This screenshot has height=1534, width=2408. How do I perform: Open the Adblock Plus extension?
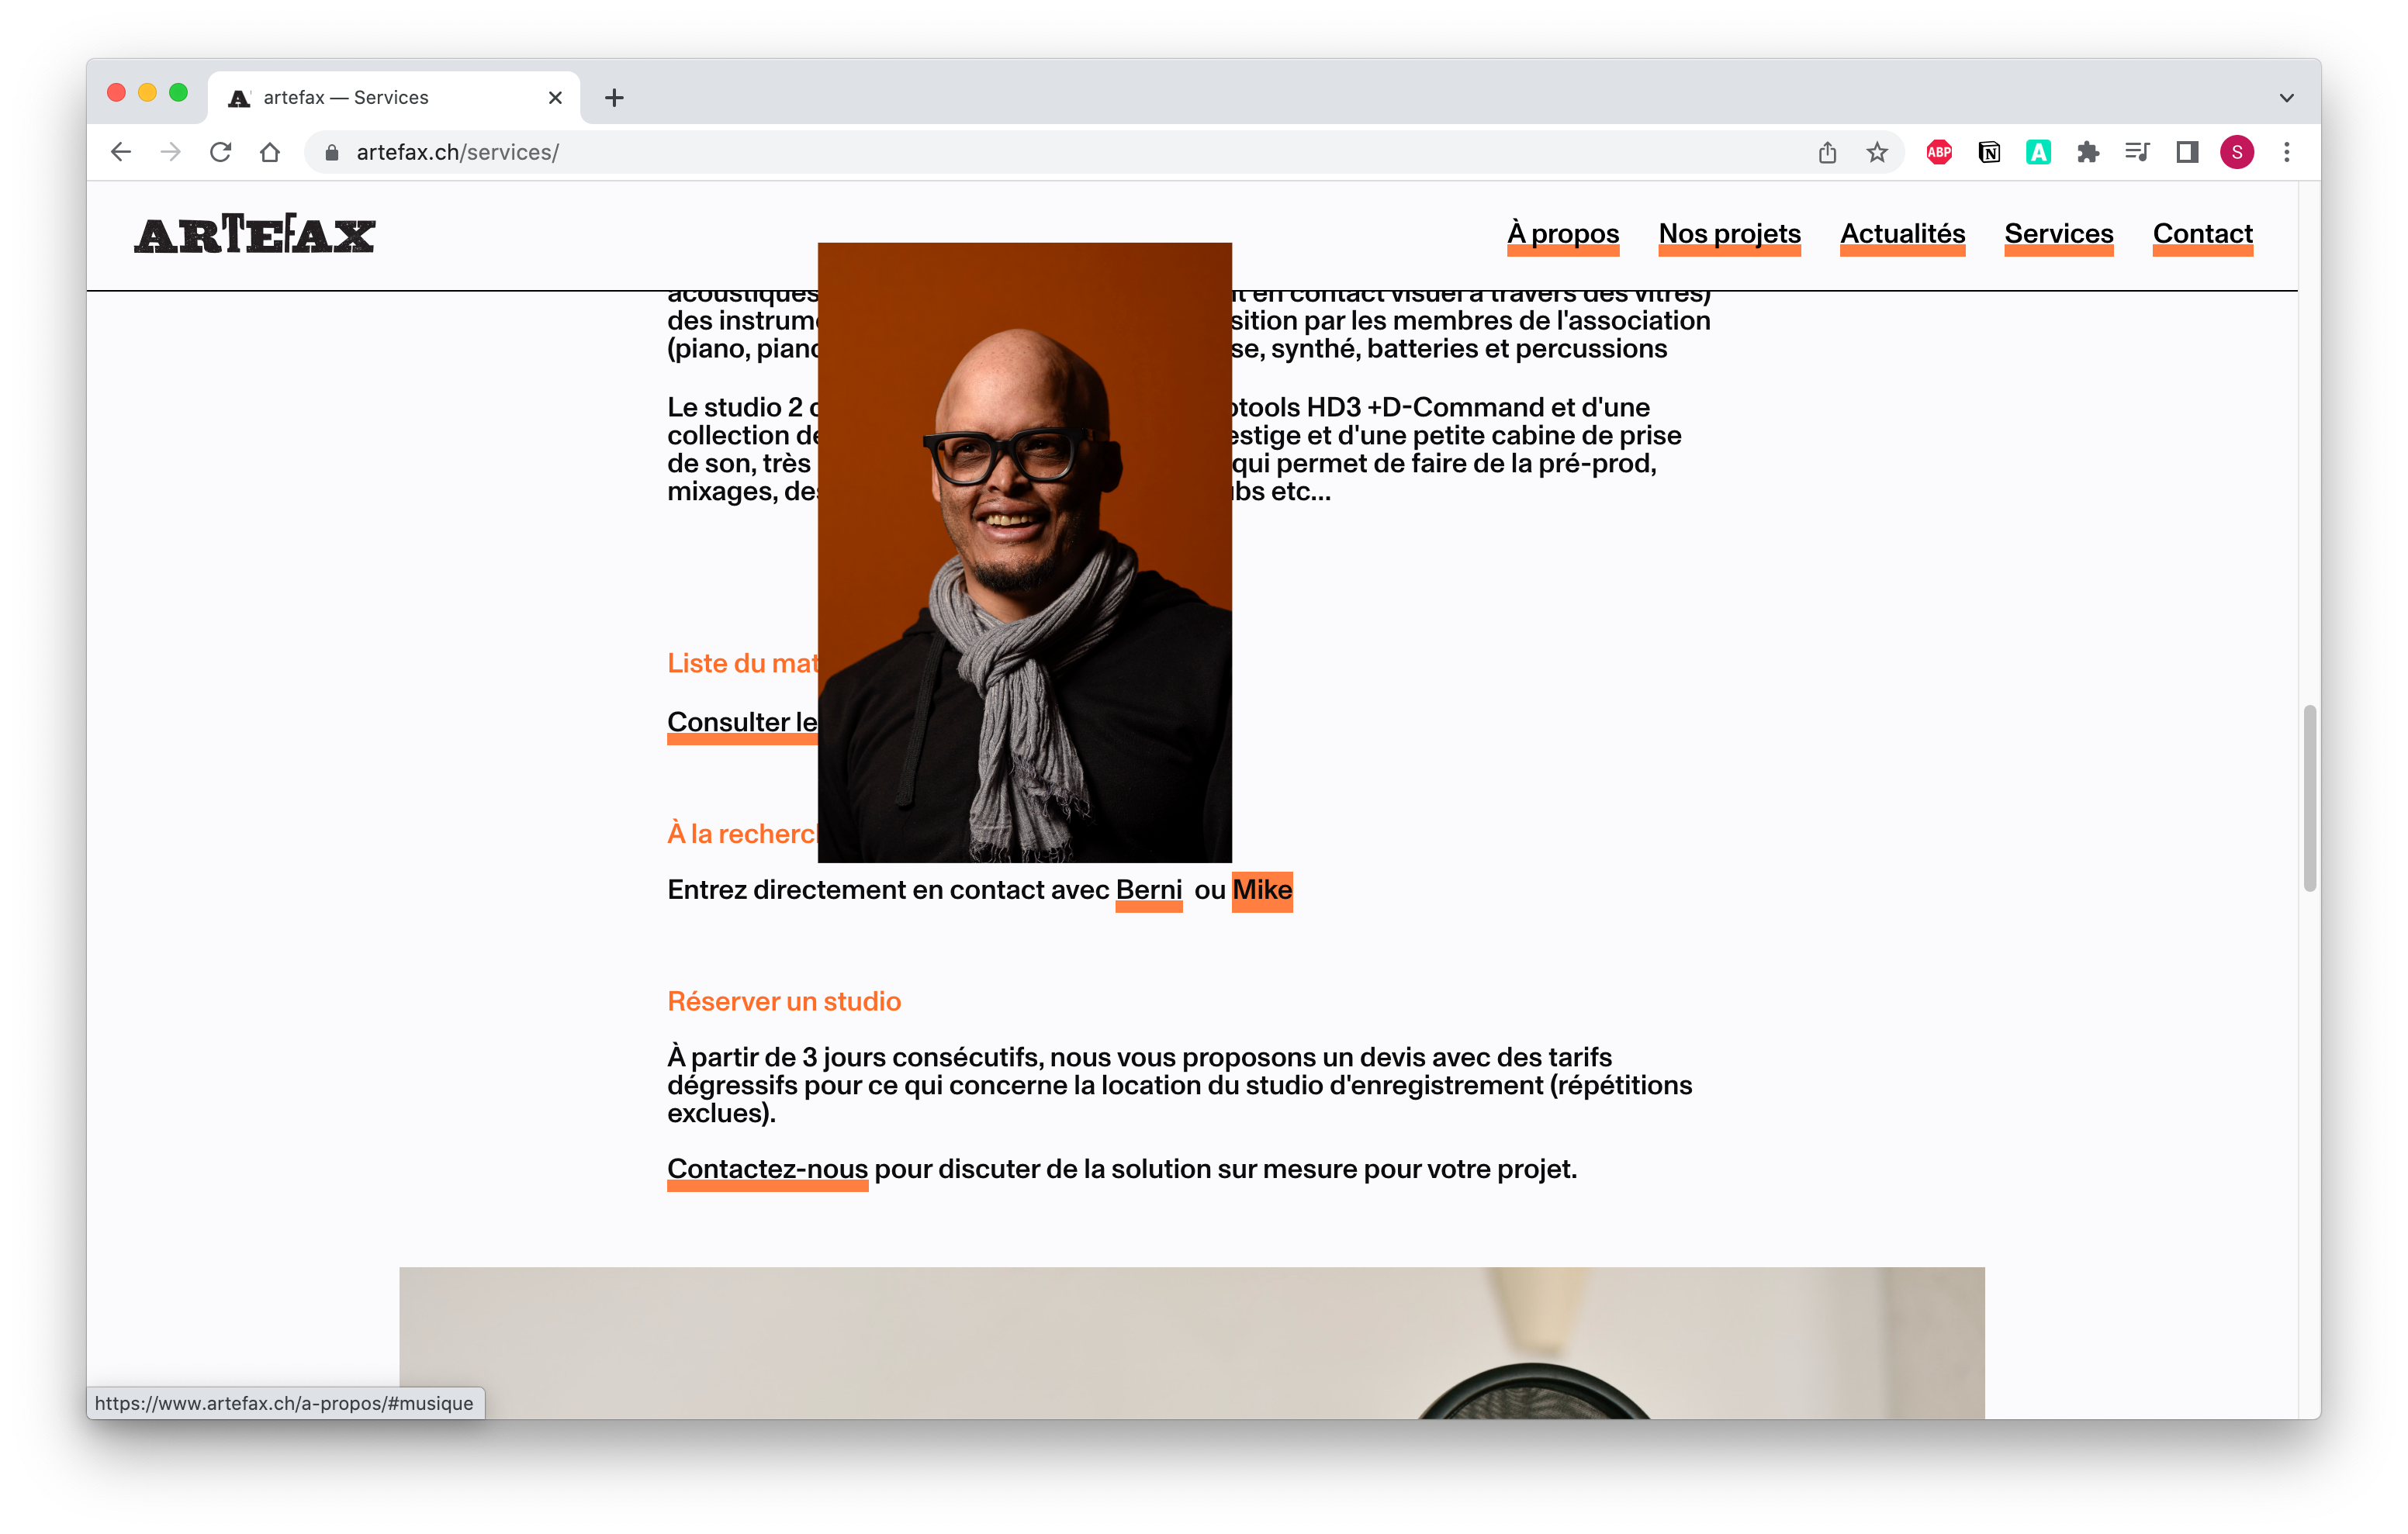coord(1939,152)
